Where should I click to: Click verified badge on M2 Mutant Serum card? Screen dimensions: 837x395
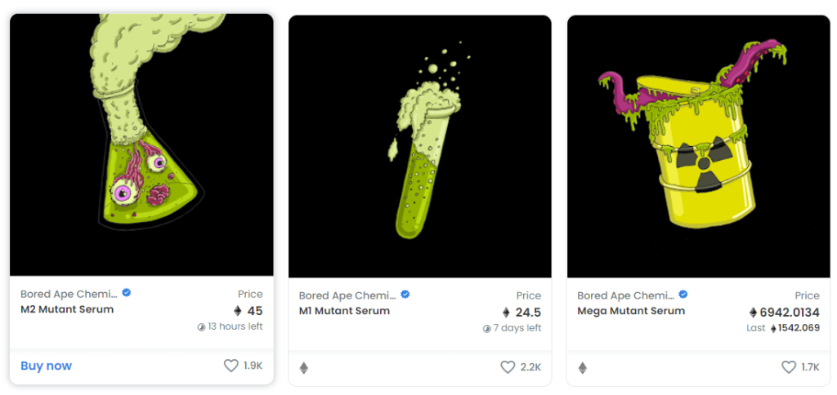127,293
